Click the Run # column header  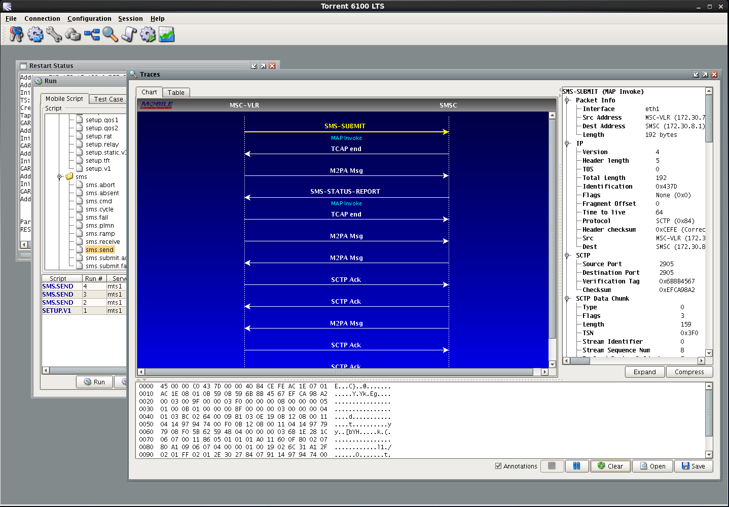click(x=94, y=278)
